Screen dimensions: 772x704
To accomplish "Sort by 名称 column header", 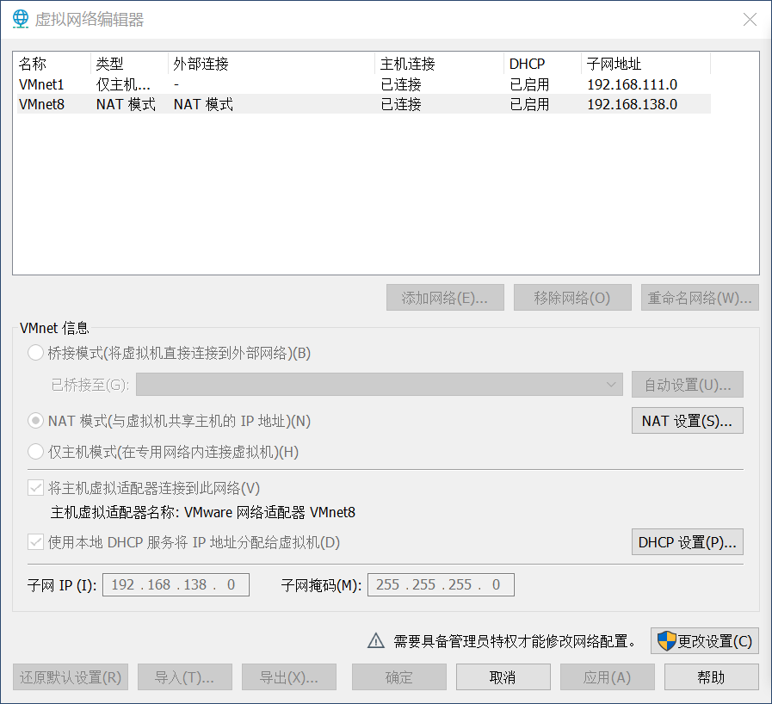I will click(53, 64).
